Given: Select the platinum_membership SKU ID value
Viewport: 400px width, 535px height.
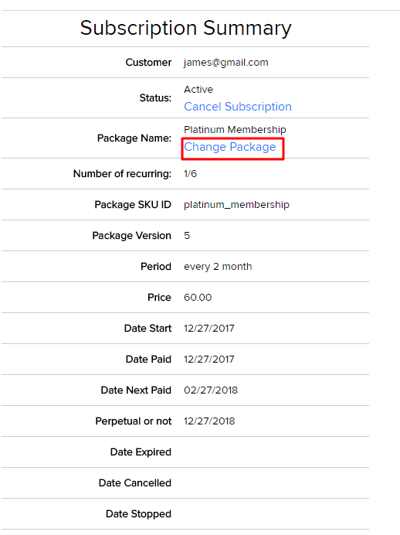Looking at the screenshot, I should [236, 205].
